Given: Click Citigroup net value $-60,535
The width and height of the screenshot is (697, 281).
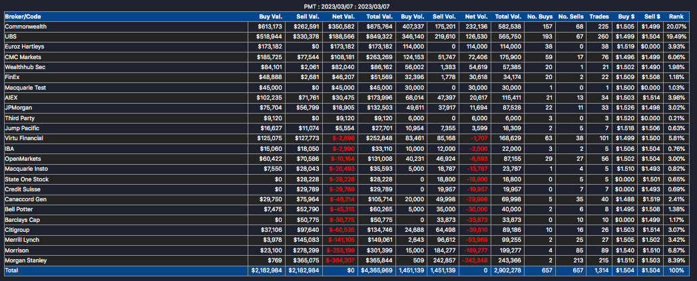Looking at the screenshot, I should click(342, 230).
